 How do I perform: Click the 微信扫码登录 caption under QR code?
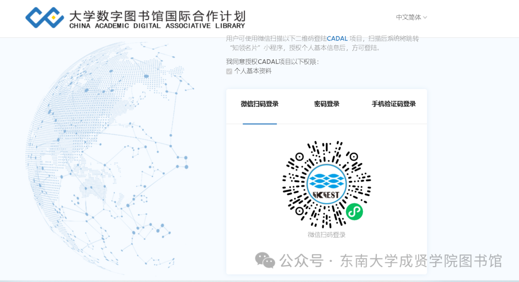326,235
